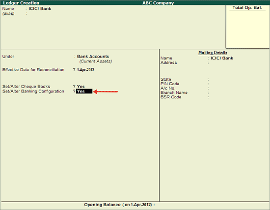Click the Total Op. Bal. panel
Image resolution: width=270 pixels, height=210 pixels.
click(x=247, y=27)
